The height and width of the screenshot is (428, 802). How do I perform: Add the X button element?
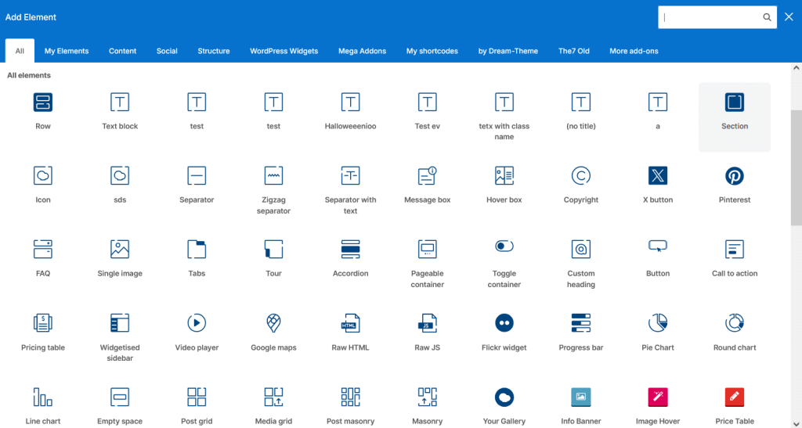pyautogui.click(x=658, y=185)
